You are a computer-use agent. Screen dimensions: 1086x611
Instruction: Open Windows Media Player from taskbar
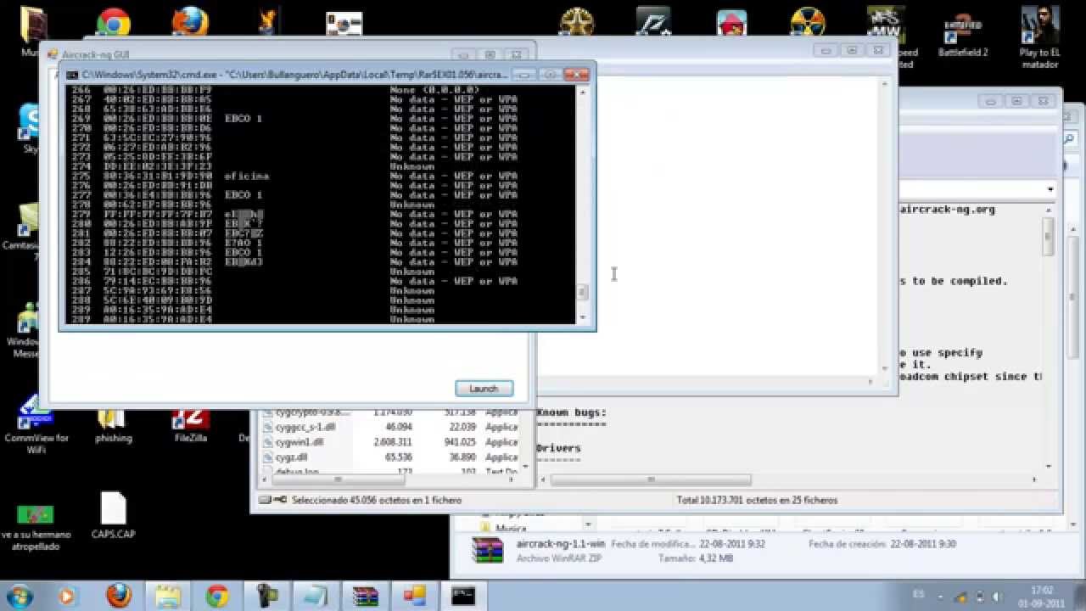(x=68, y=596)
